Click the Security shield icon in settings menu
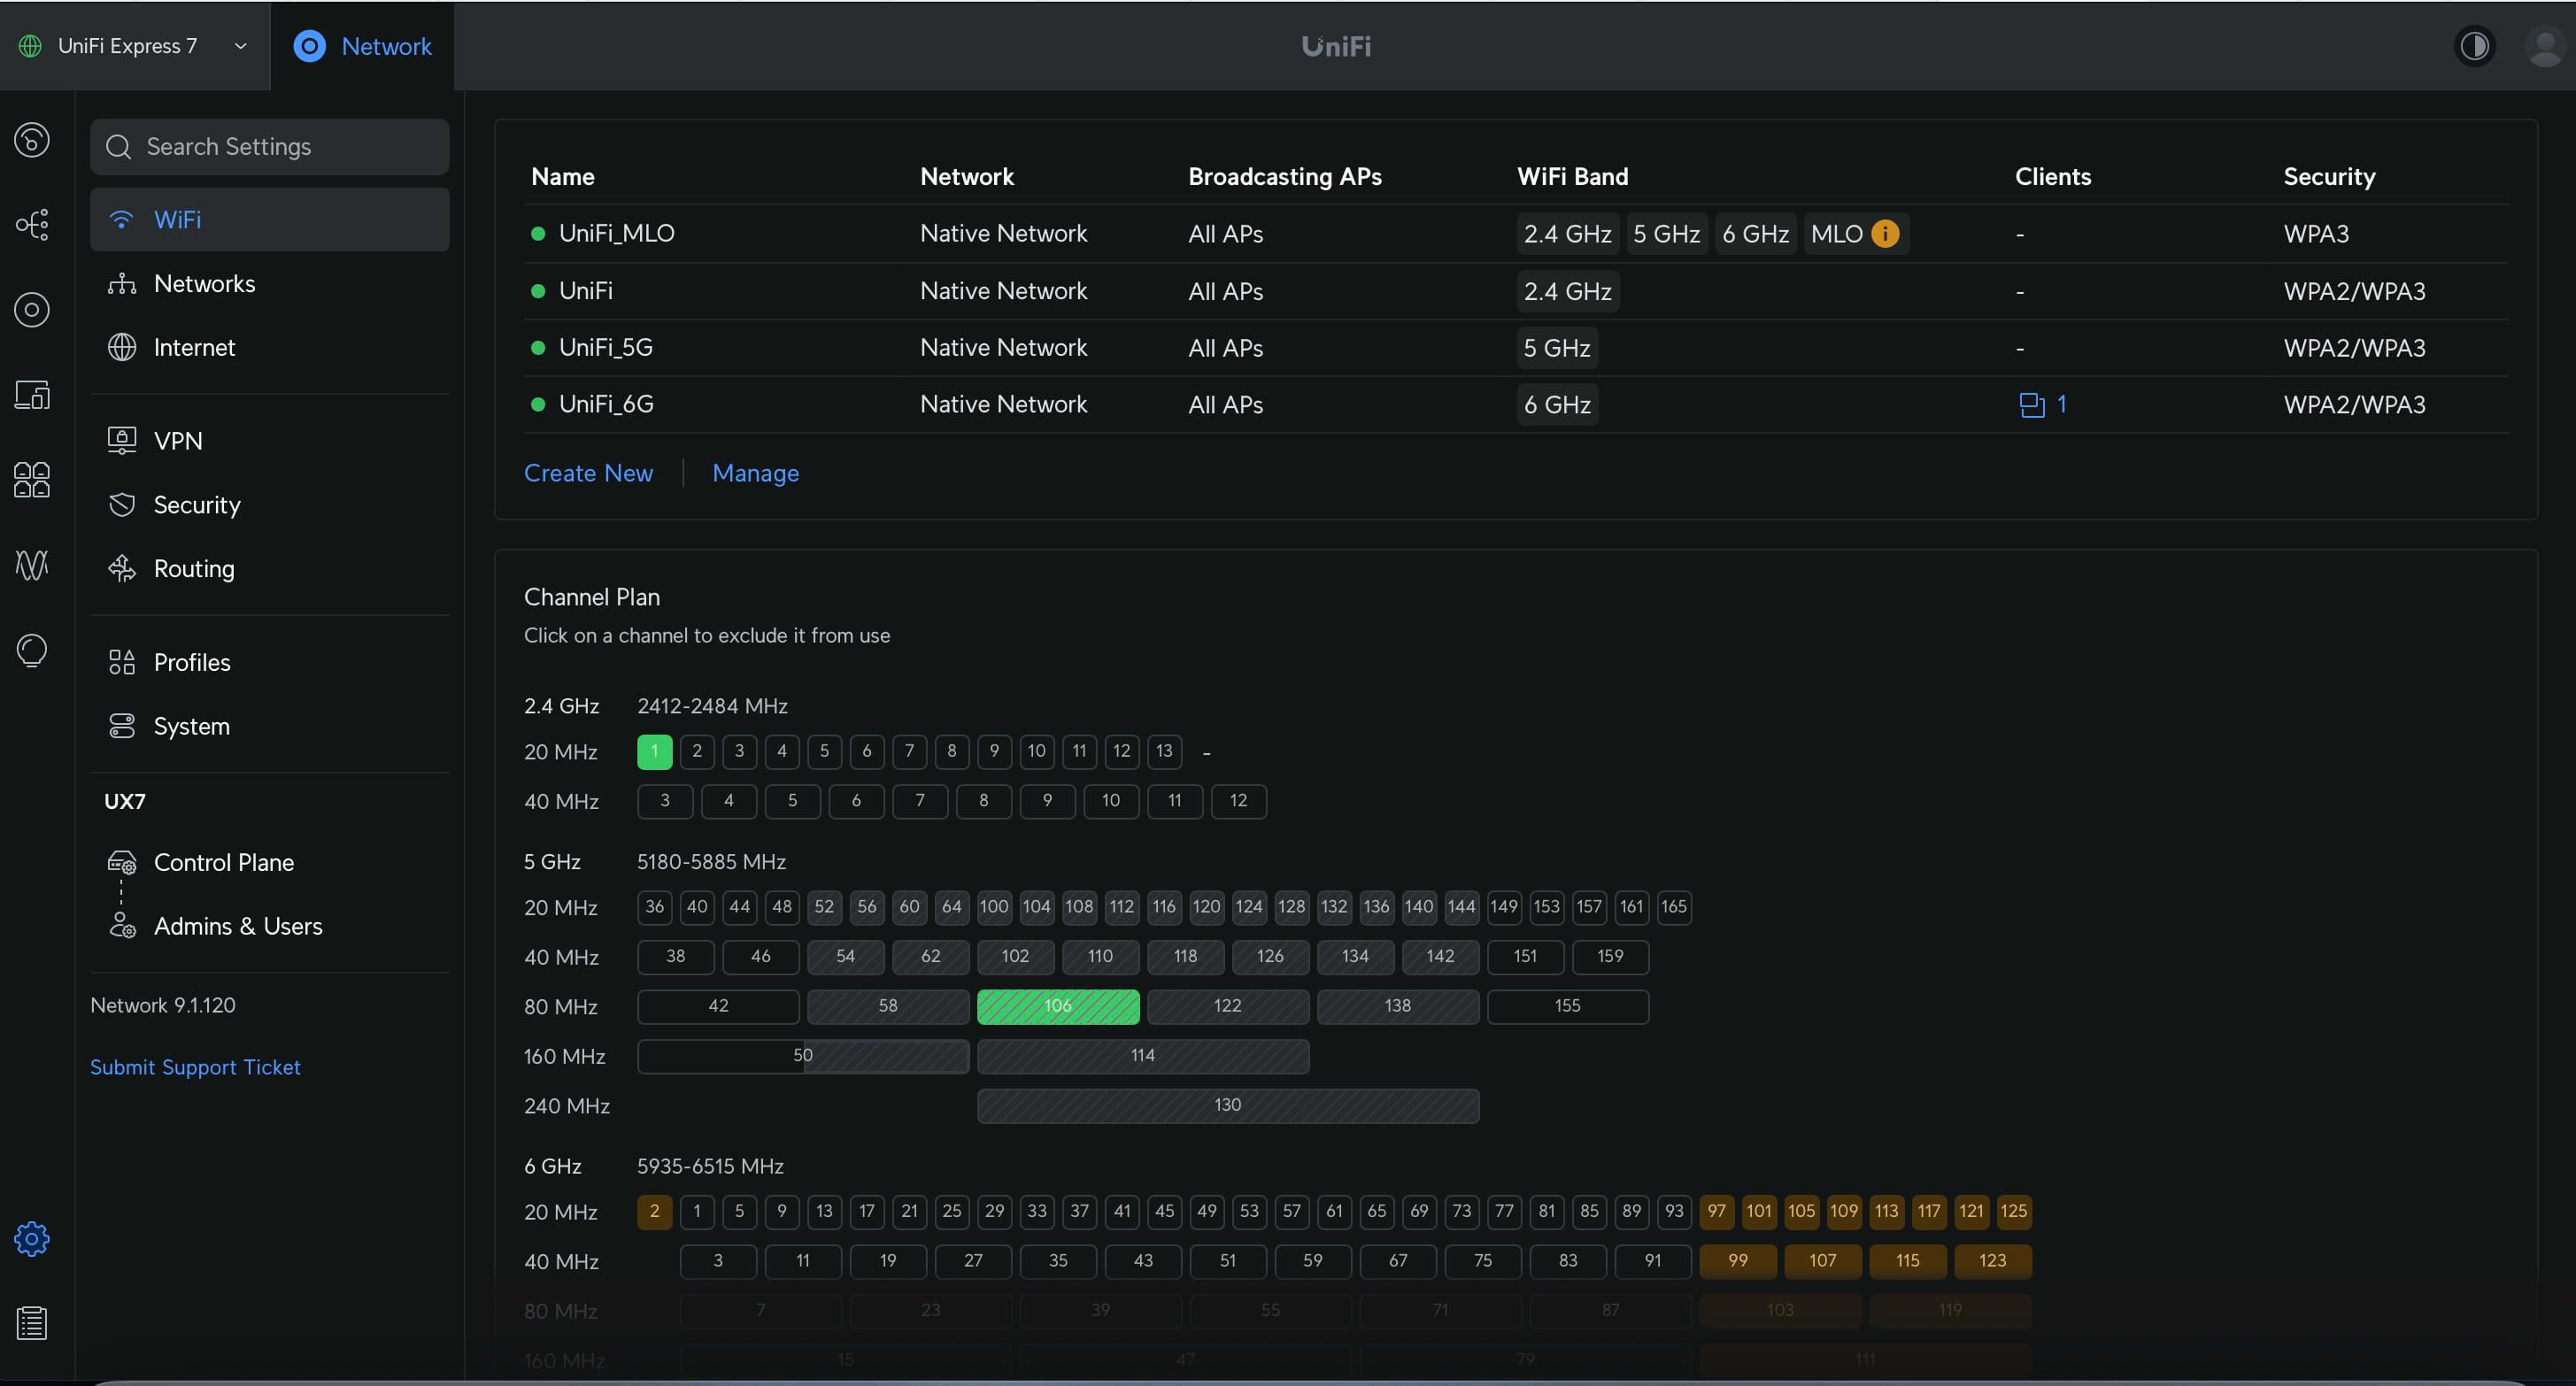Viewport: 2576px width, 1386px height. 122,504
